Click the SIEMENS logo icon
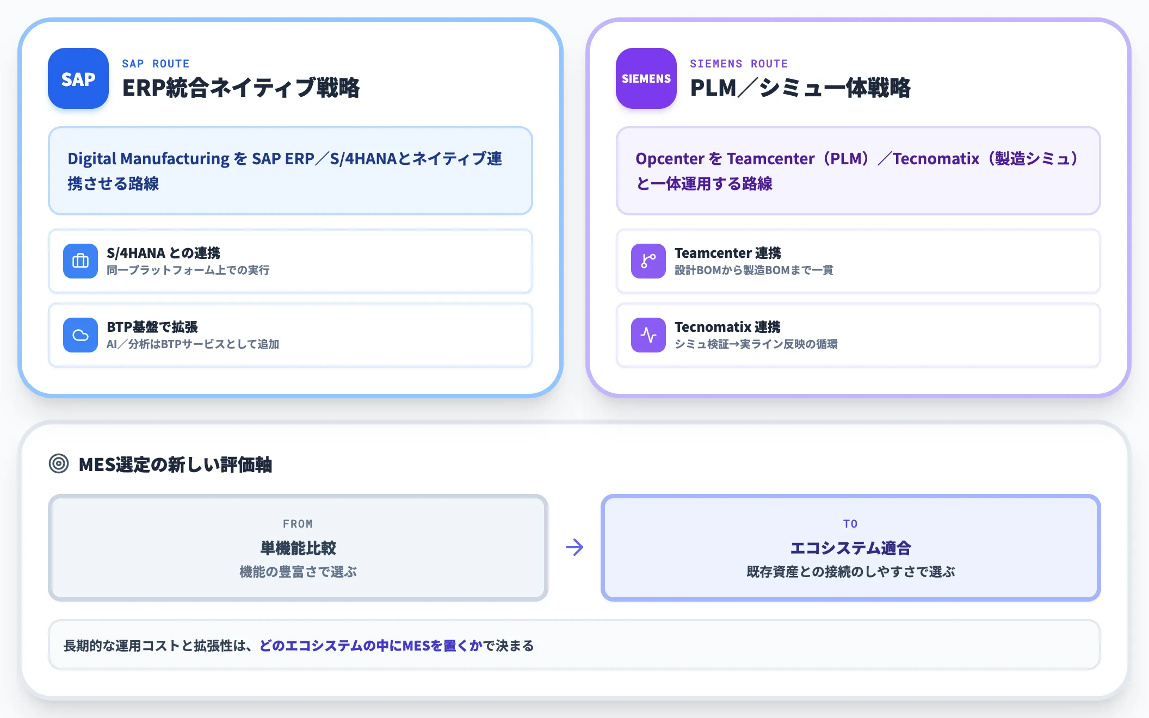The width and height of the screenshot is (1149, 718). pyautogui.click(x=645, y=78)
